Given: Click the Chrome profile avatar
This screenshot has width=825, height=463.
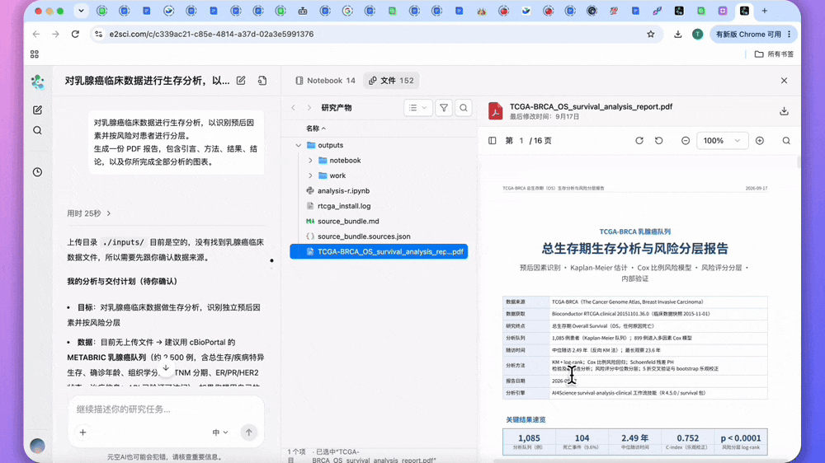Looking at the screenshot, I should (x=698, y=34).
